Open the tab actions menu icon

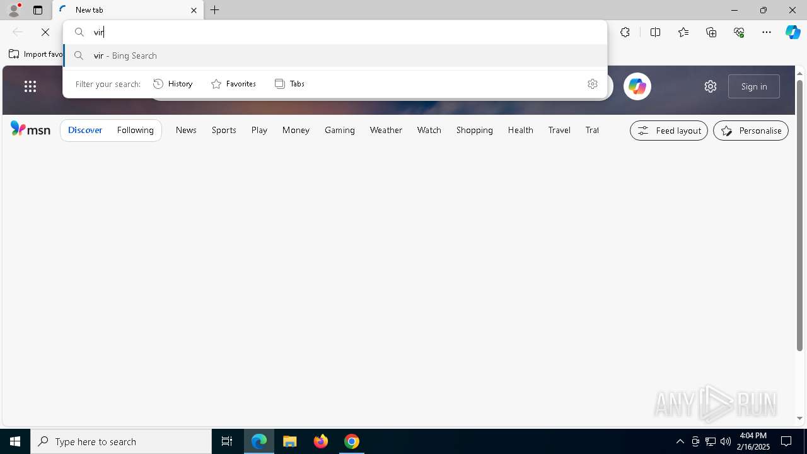point(38,10)
